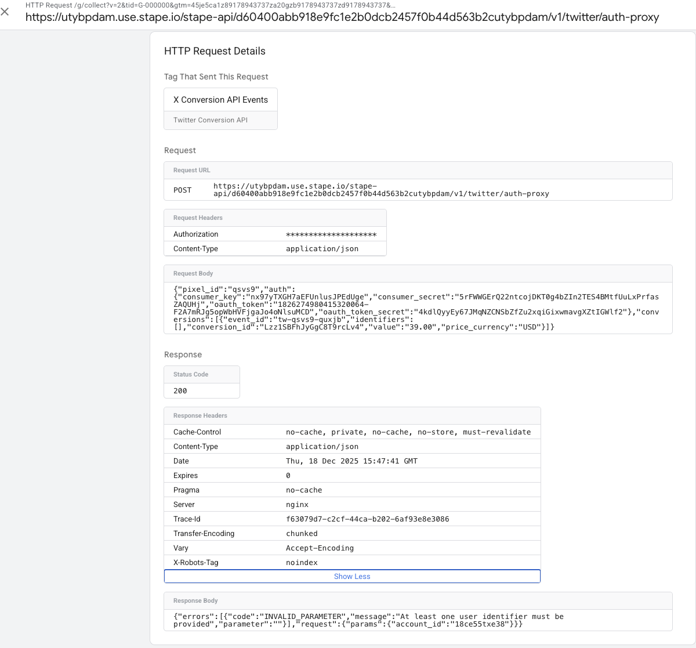Viewport: 696px width, 648px height.
Task: Click the X-Robots-Tag noindex header row
Action: [351, 563]
